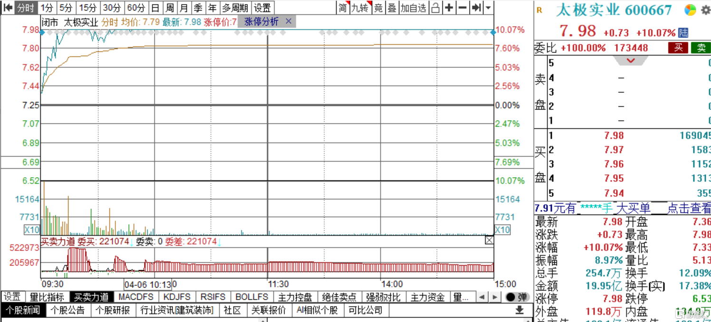Open the AI相似个股 tab
Image resolution: width=711 pixels, height=322 pixels.
tap(317, 310)
